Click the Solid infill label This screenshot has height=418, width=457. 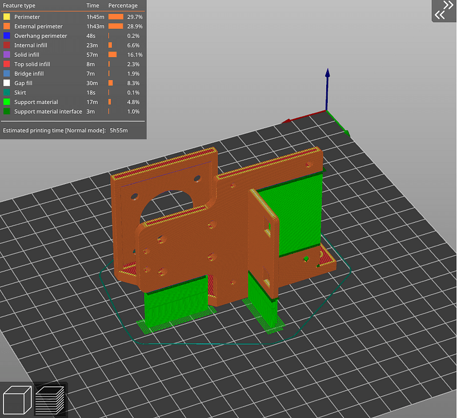pos(26,54)
